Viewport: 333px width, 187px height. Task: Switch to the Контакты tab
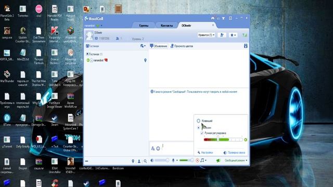tap(166, 25)
